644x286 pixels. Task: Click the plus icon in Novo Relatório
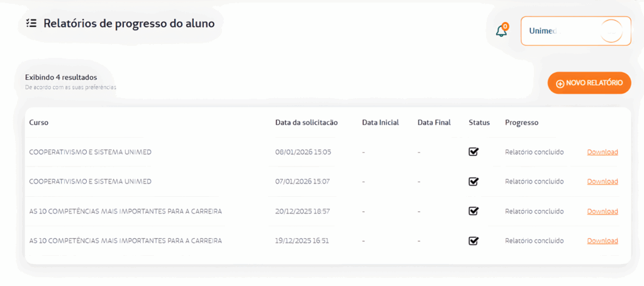560,84
